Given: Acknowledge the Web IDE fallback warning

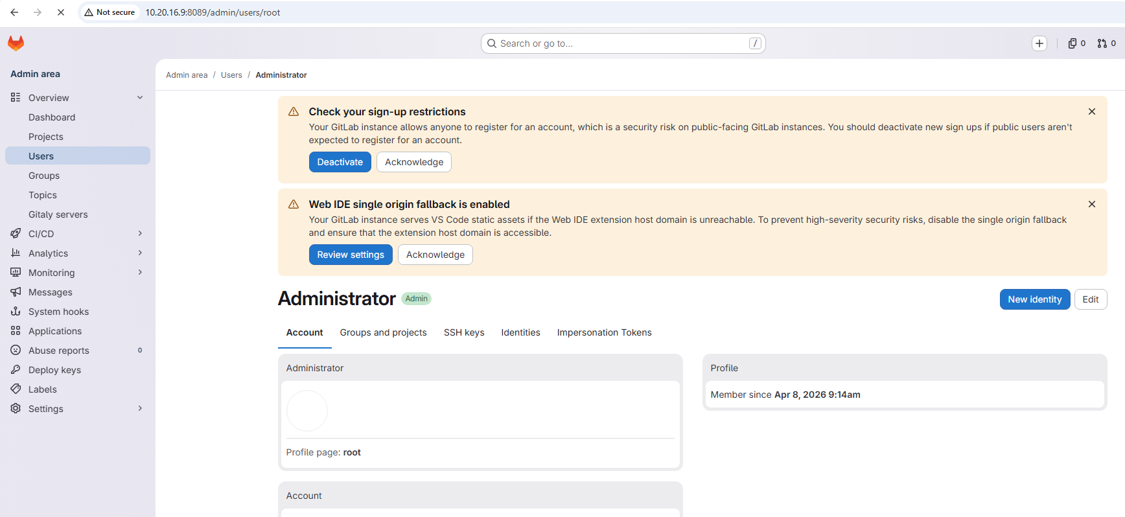Looking at the screenshot, I should click(435, 255).
